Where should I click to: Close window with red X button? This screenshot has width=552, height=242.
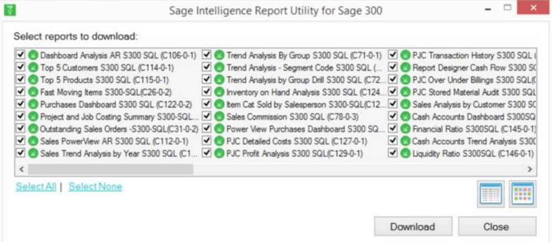pyautogui.click(x=533, y=7)
